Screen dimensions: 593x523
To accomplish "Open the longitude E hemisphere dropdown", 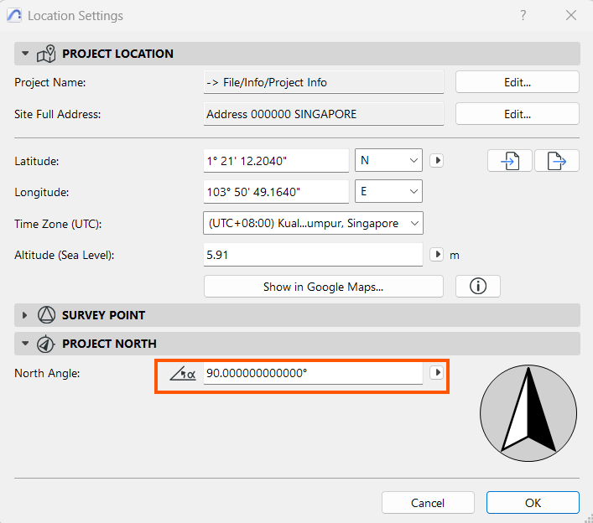I will point(388,192).
